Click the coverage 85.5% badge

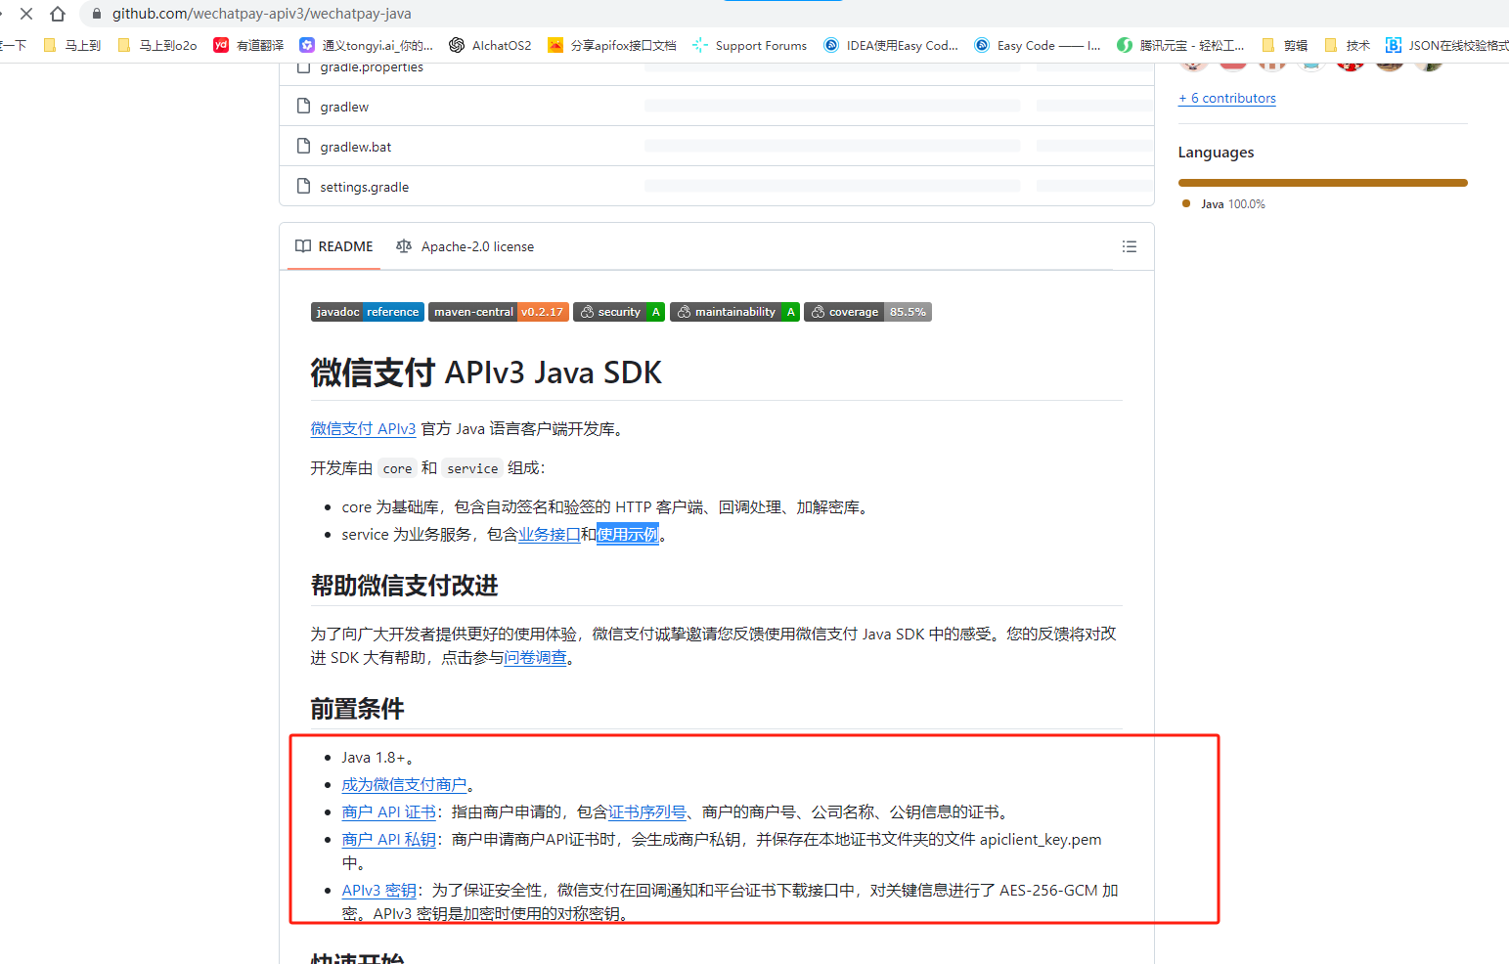867,312
